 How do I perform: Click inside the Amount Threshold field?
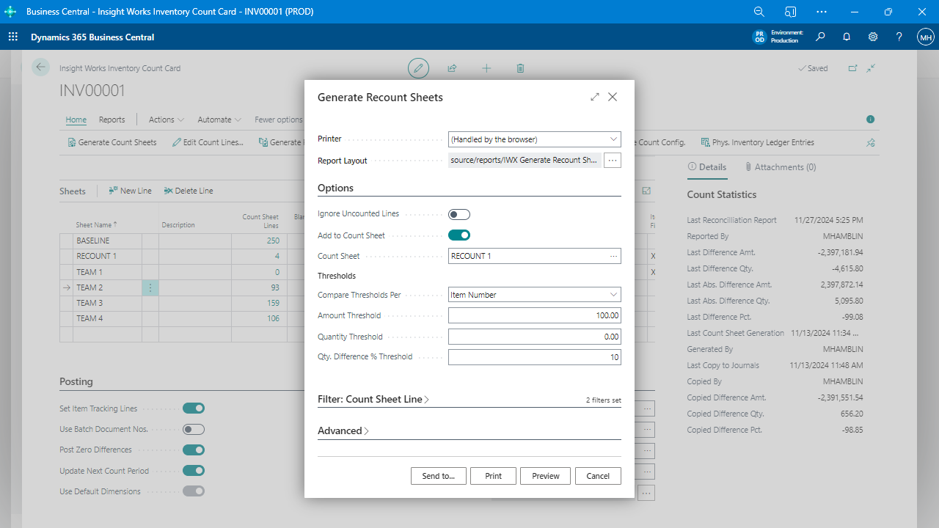pyautogui.click(x=534, y=315)
